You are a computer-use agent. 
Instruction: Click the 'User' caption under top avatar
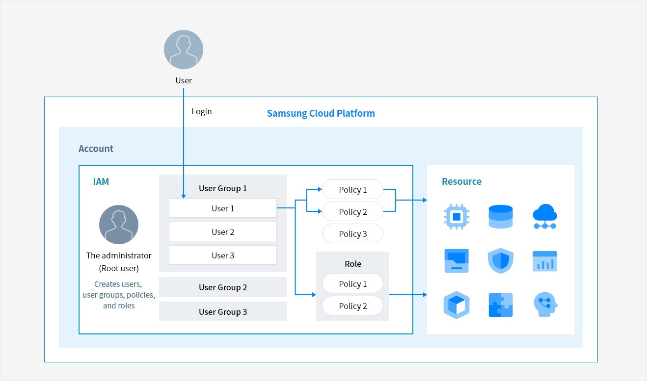184,80
